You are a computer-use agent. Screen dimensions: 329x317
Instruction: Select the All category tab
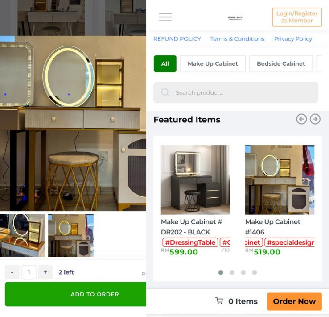(165, 64)
